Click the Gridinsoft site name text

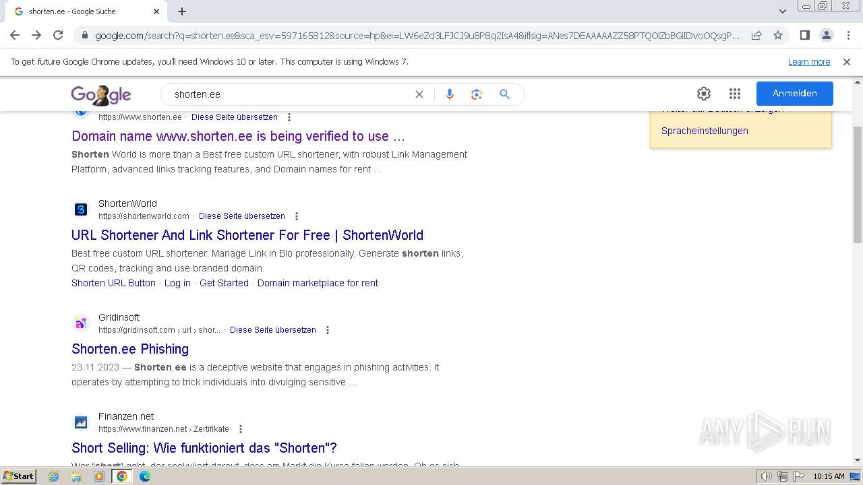[x=119, y=317]
